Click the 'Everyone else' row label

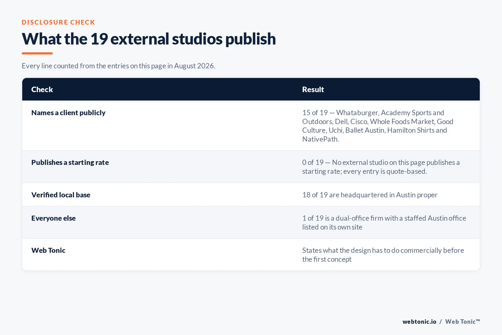tap(53, 218)
